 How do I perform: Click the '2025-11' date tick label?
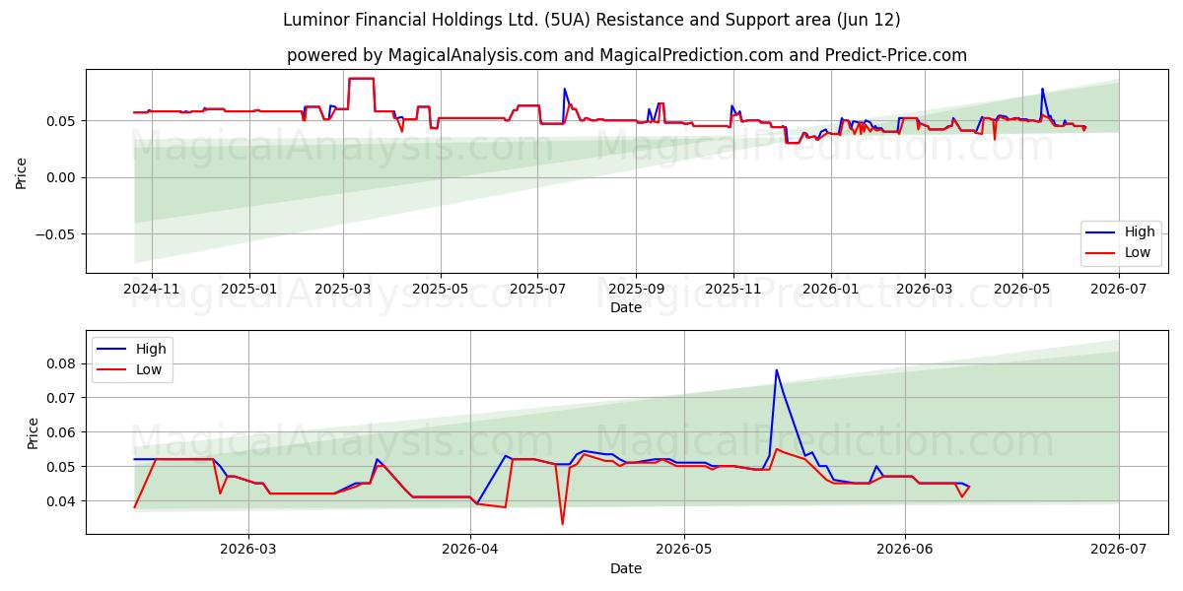(732, 289)
